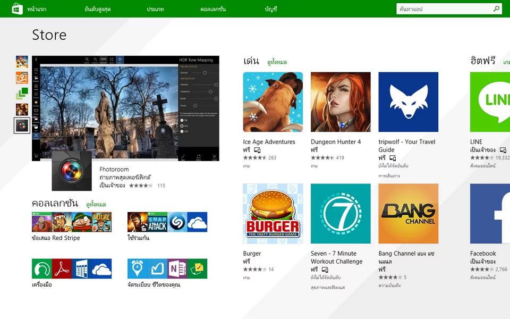Select the fourth game character spotlight thumbnail

tap(22, 110)
